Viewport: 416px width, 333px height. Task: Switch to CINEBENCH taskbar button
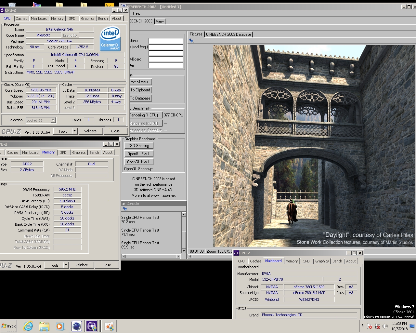[76, 326]
